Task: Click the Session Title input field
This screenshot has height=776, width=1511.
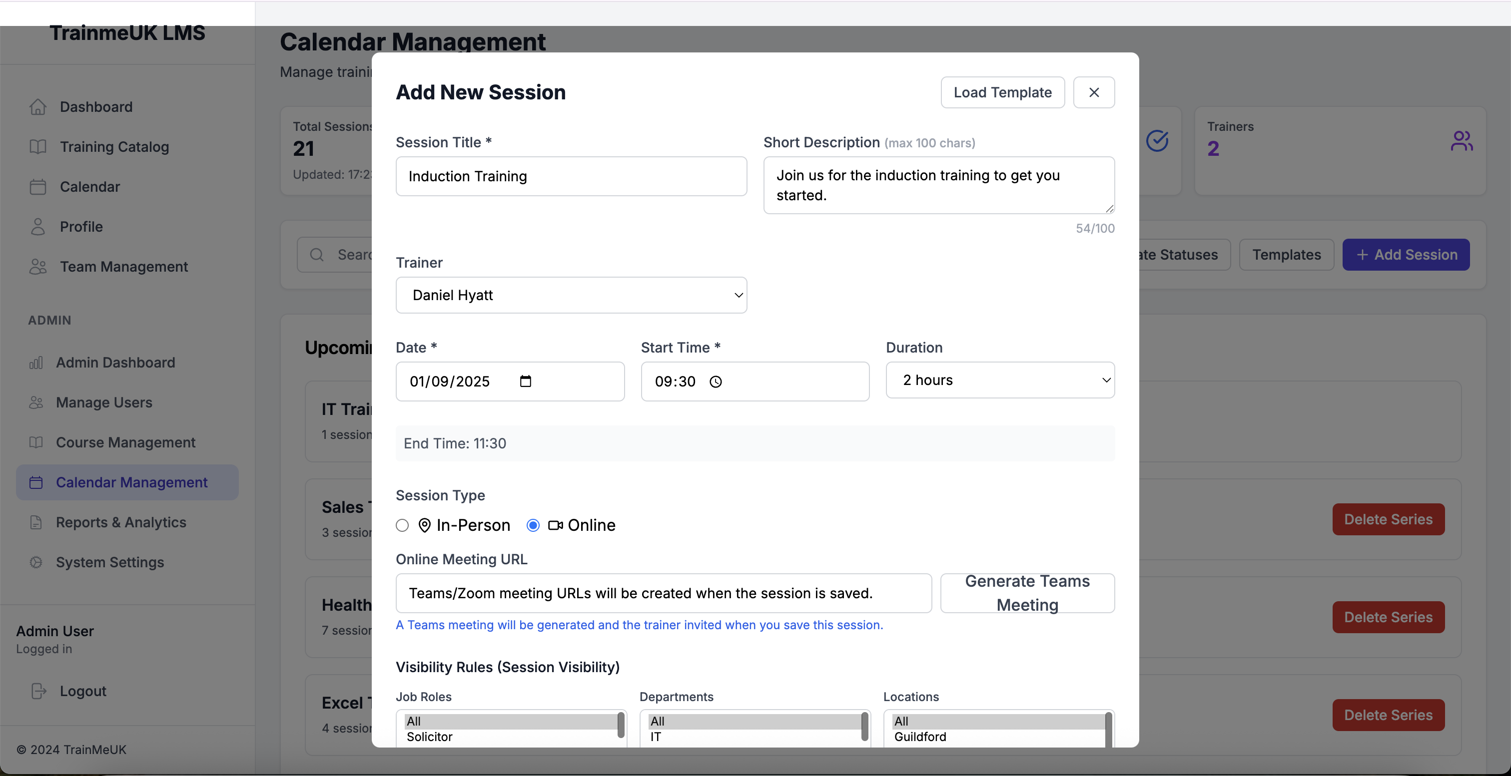Action: (571, 176)
